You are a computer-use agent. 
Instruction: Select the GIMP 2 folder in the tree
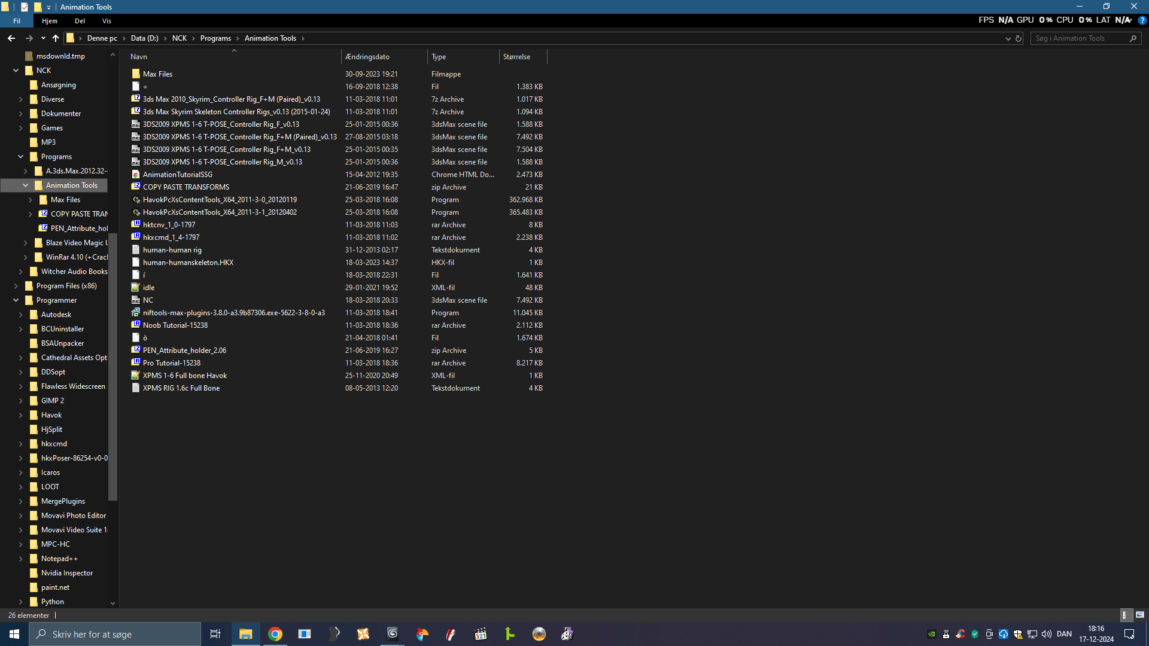coord(53,401)
